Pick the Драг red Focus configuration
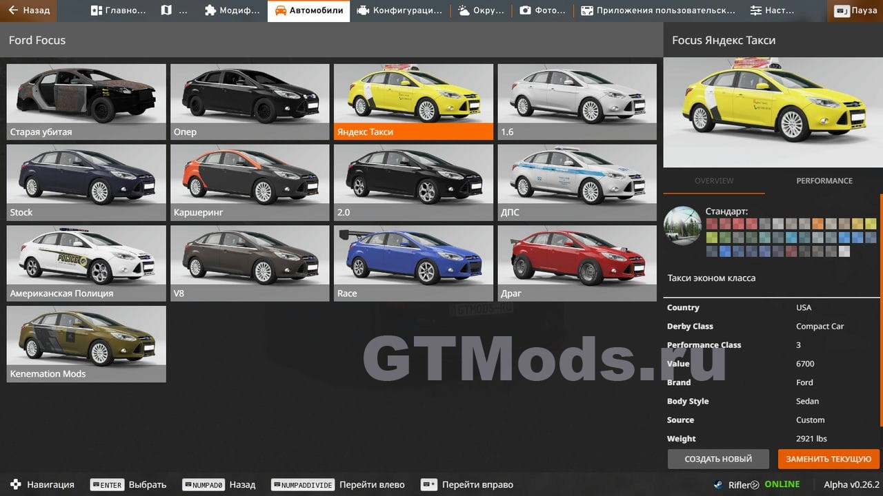Viewport: 883px width, 496px height. [x=577, y=263]
